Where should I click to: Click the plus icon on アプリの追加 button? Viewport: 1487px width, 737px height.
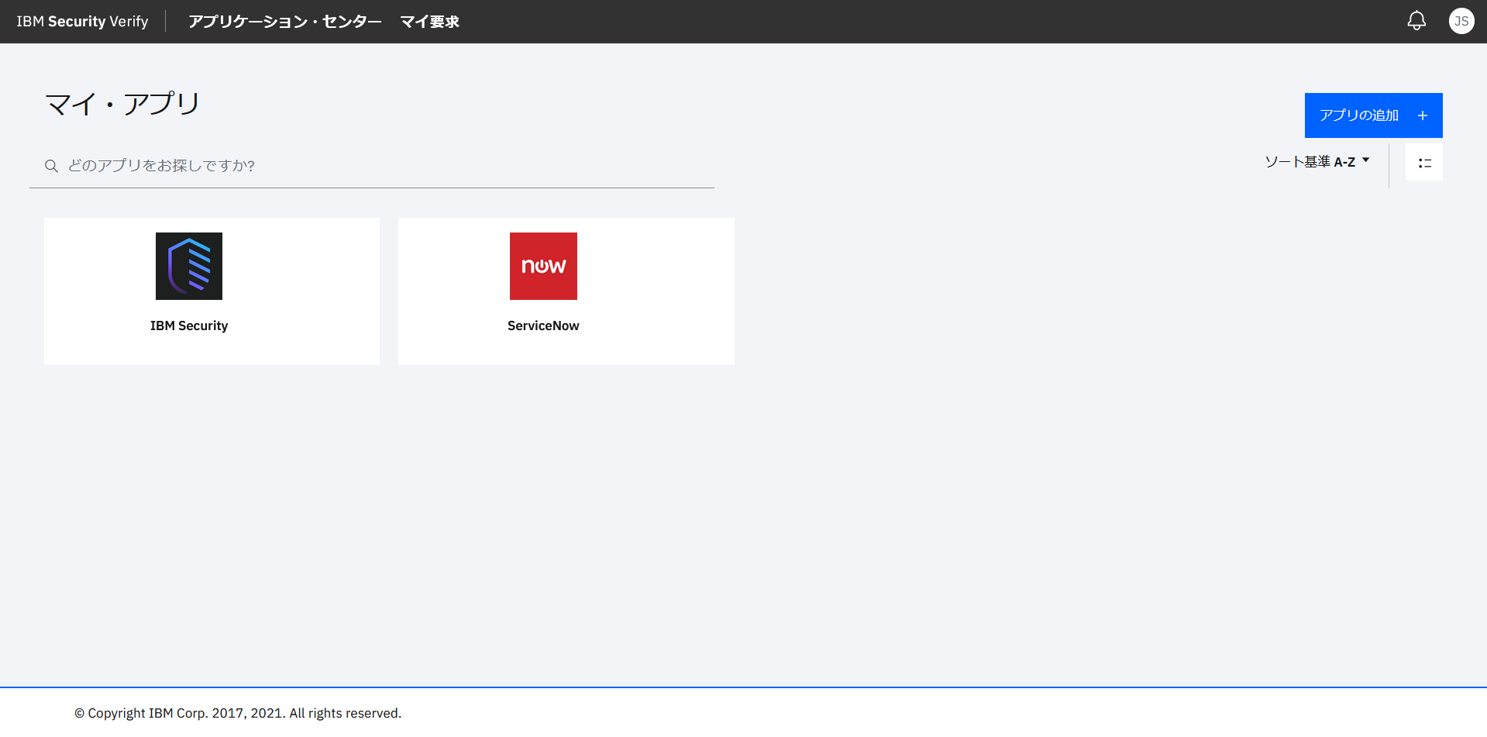pos(1423,115)
